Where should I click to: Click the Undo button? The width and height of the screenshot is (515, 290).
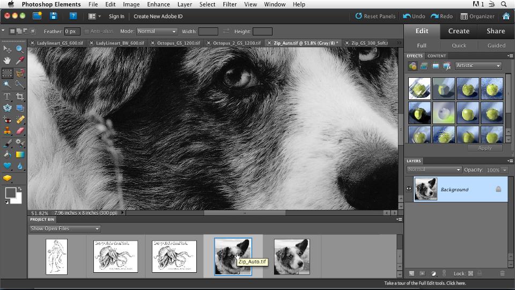pyautogui.click(x=414, y=16)
